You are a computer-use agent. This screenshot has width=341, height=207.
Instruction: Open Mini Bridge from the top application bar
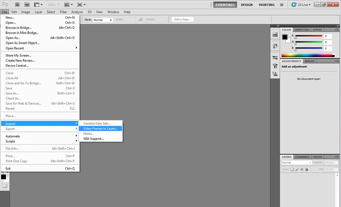tap(27, 4)
